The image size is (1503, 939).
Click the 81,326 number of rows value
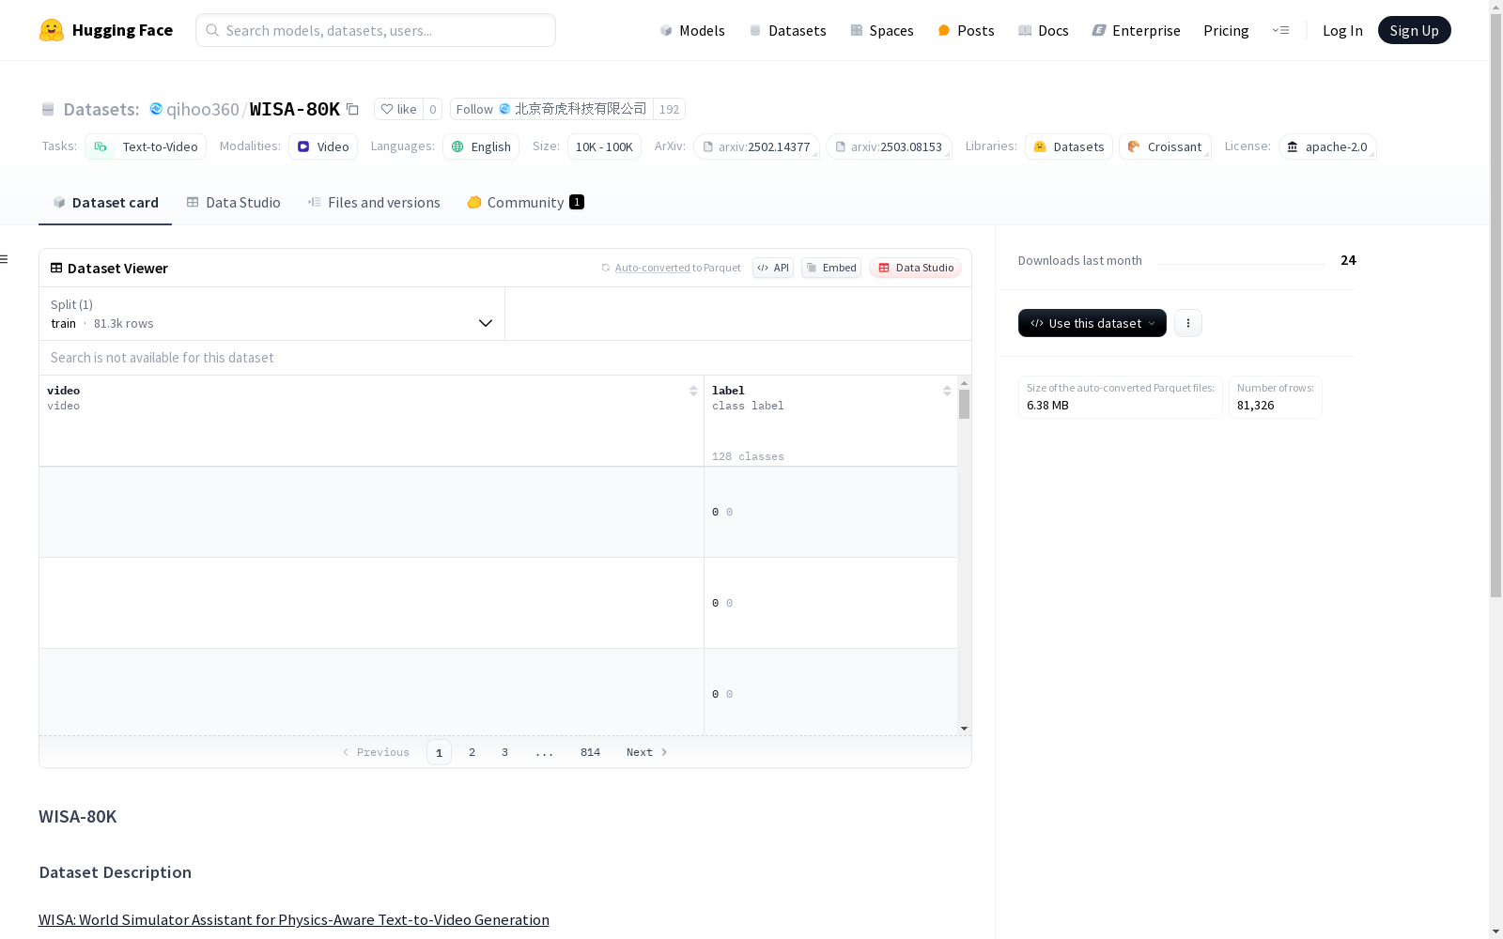click(x=1255, y=406)
